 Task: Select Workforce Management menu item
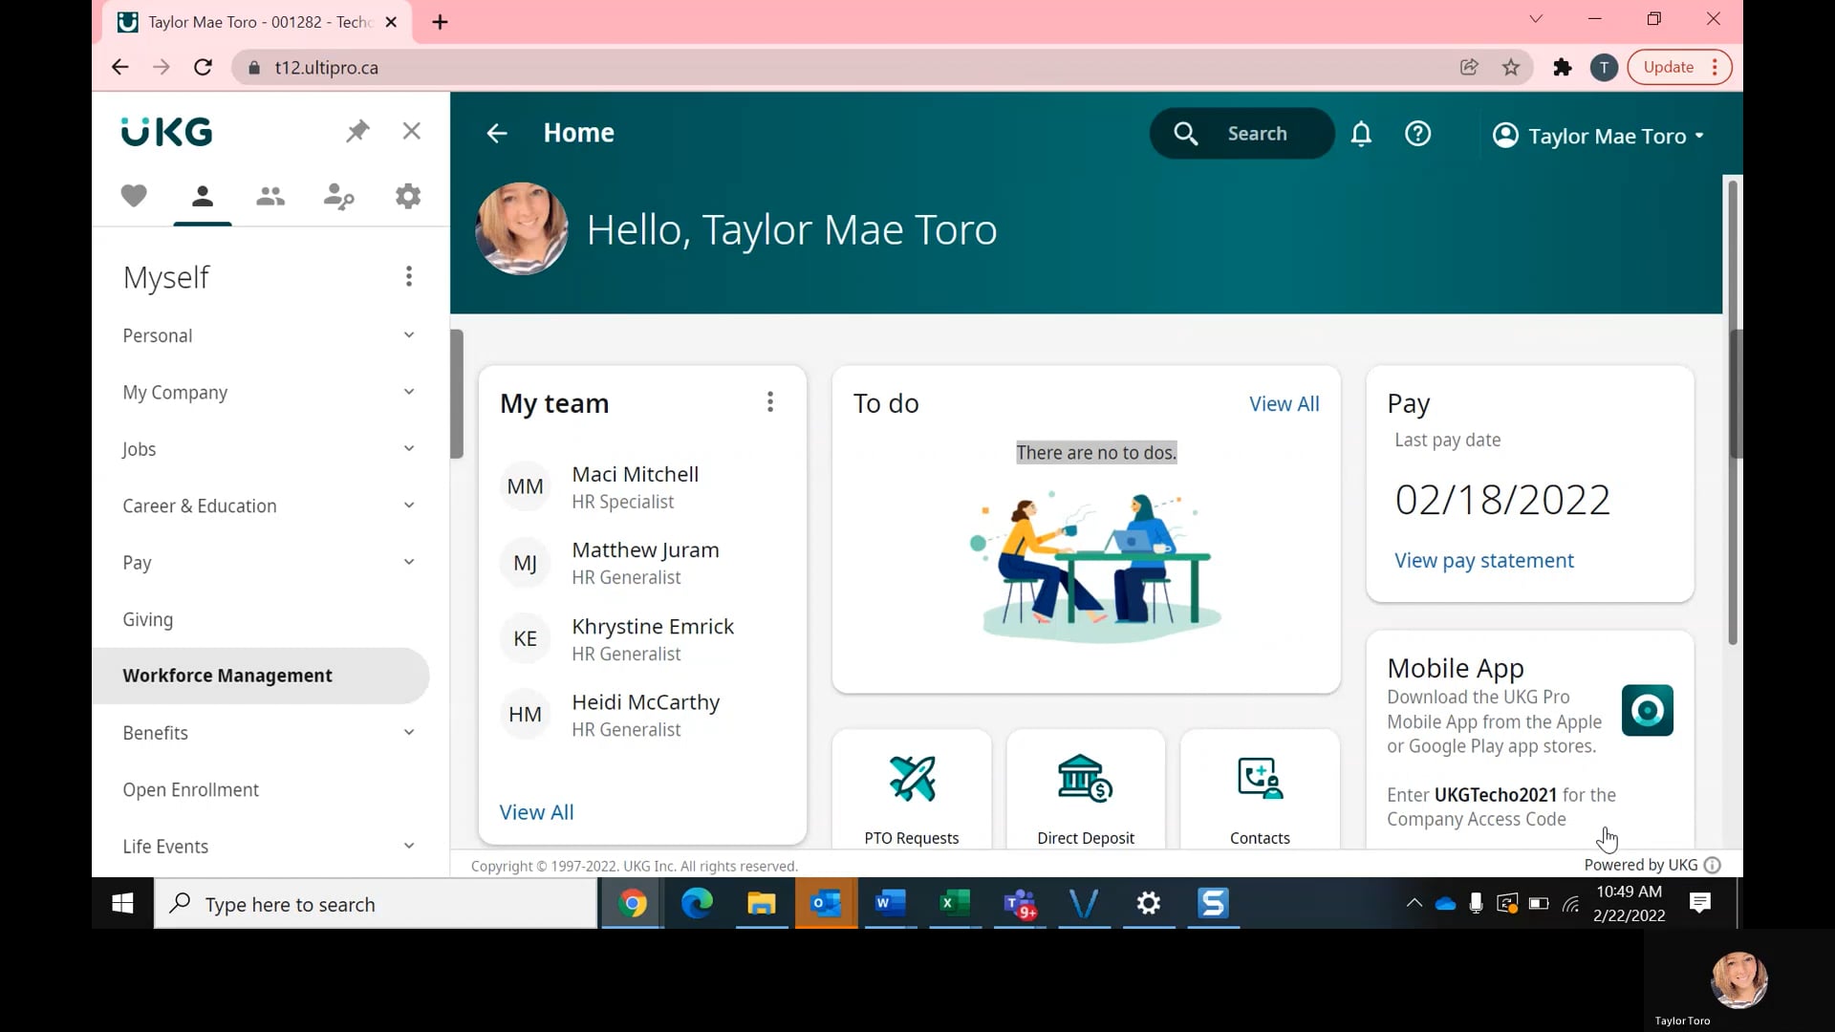(x=227, y=676)
